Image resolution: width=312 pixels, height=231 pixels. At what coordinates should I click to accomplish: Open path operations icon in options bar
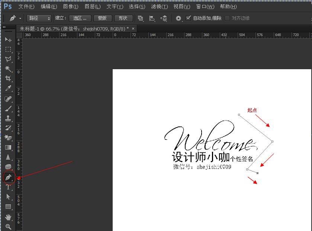tap(141, 18)
